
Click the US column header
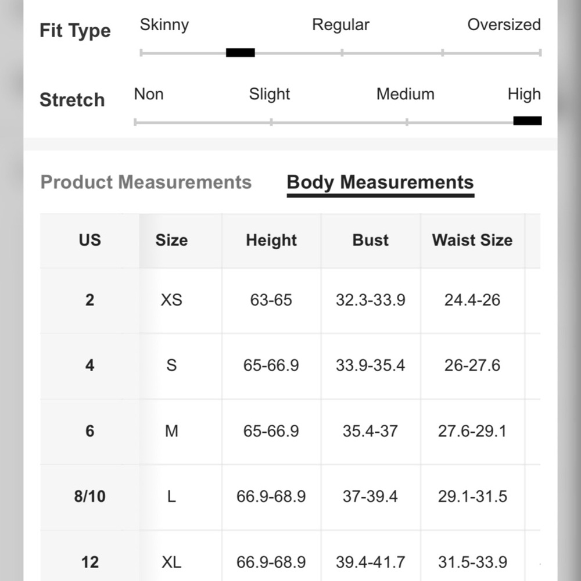89,240
